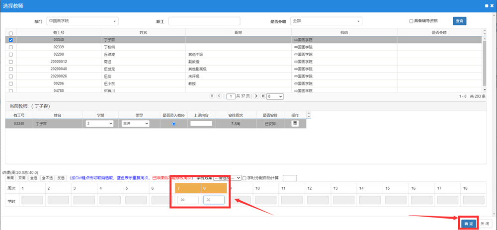Select the 是否录入教师 radio button
This screenshot has width=497, height=230.
click(173, 124)
